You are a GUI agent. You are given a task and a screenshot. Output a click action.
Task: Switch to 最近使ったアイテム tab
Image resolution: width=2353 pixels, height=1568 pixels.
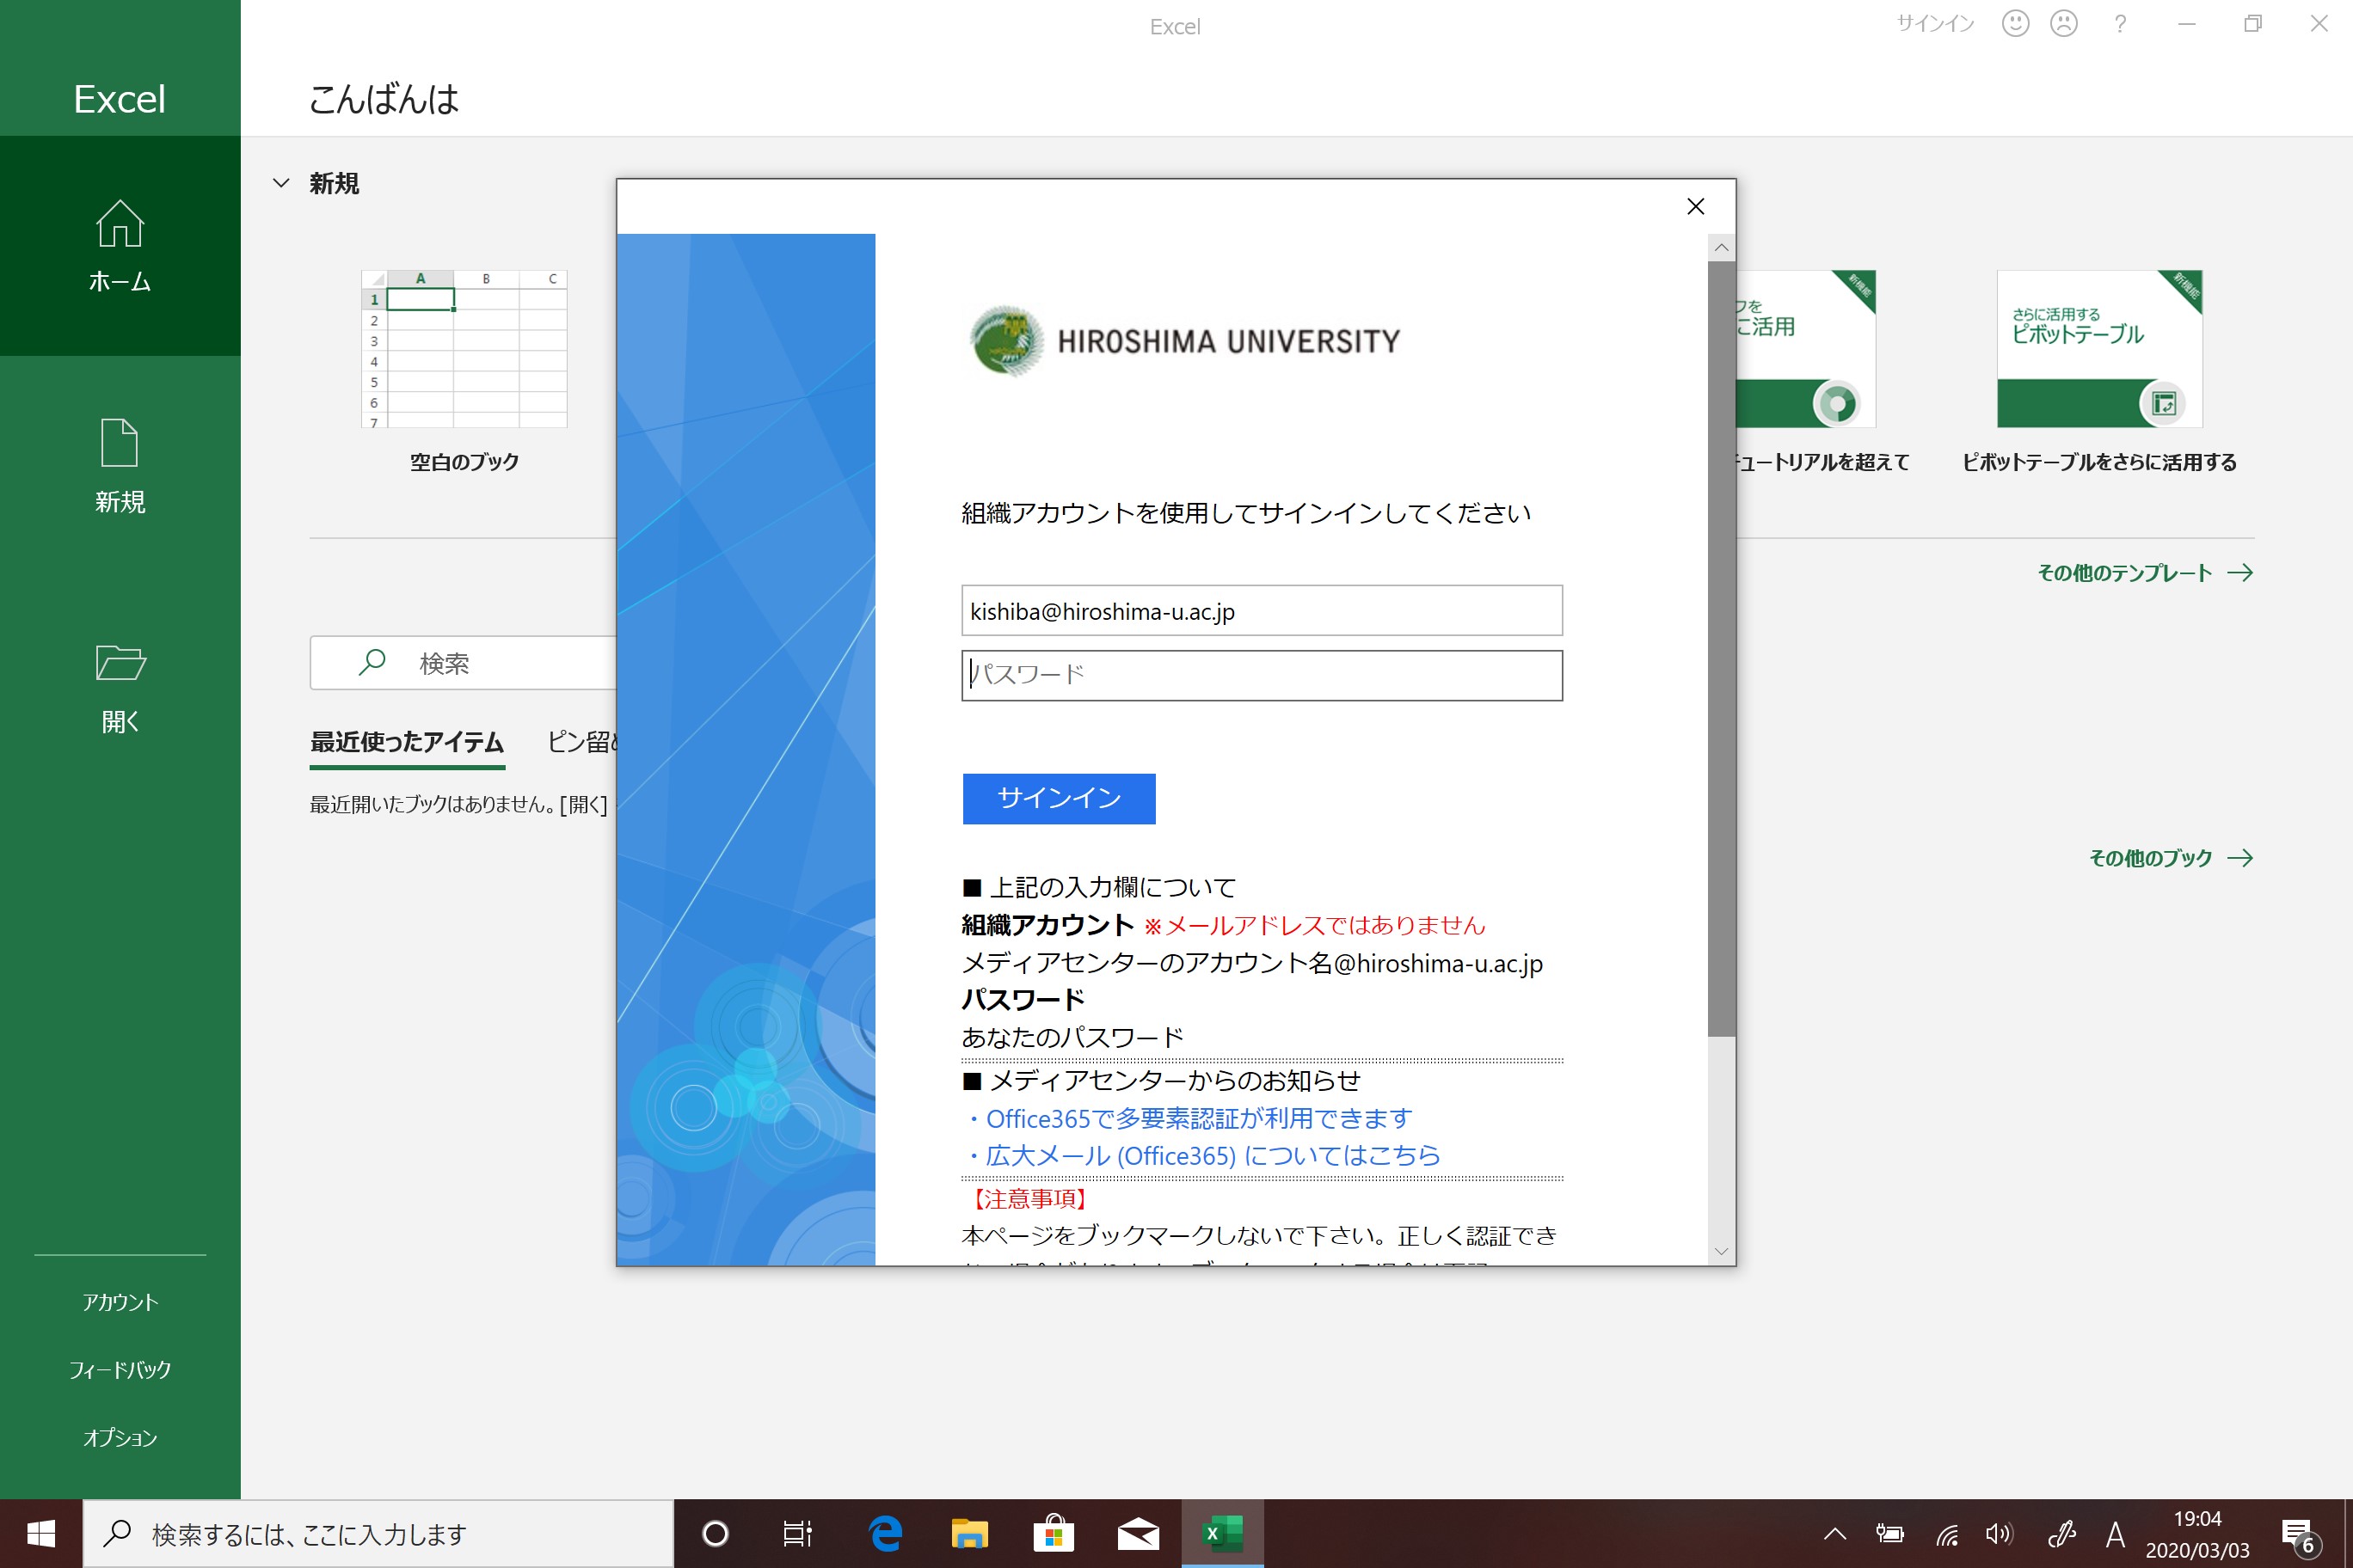406,742
